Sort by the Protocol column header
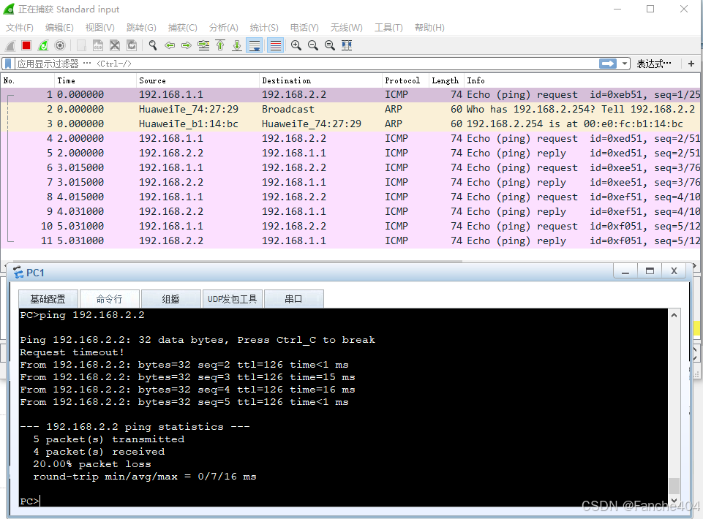This screenshot has height=519, width=703. 406,80
